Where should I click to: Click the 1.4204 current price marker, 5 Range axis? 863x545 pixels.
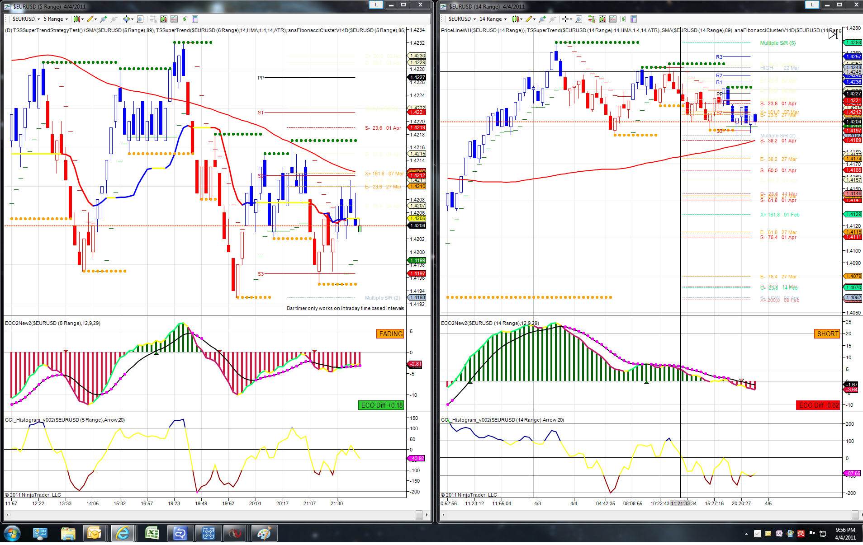(x=417, y=226)
